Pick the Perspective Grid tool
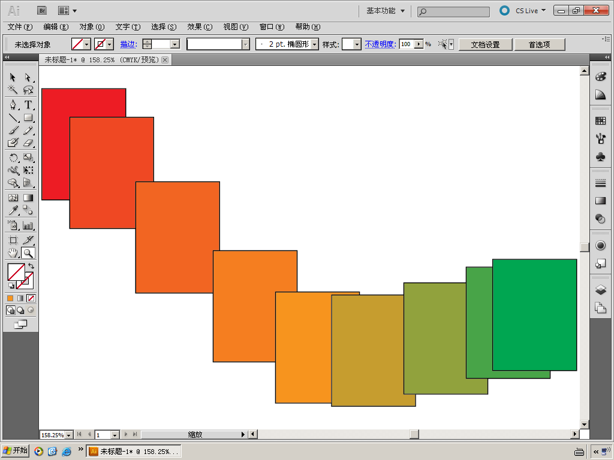Viewport: 614px width, 460px height. [x=28, y=183]
